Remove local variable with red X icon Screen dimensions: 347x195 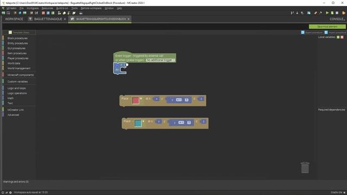tap(342, 37)
